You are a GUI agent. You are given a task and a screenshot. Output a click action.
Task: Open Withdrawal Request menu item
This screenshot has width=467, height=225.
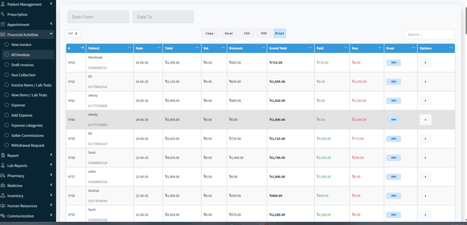[28, 145]
